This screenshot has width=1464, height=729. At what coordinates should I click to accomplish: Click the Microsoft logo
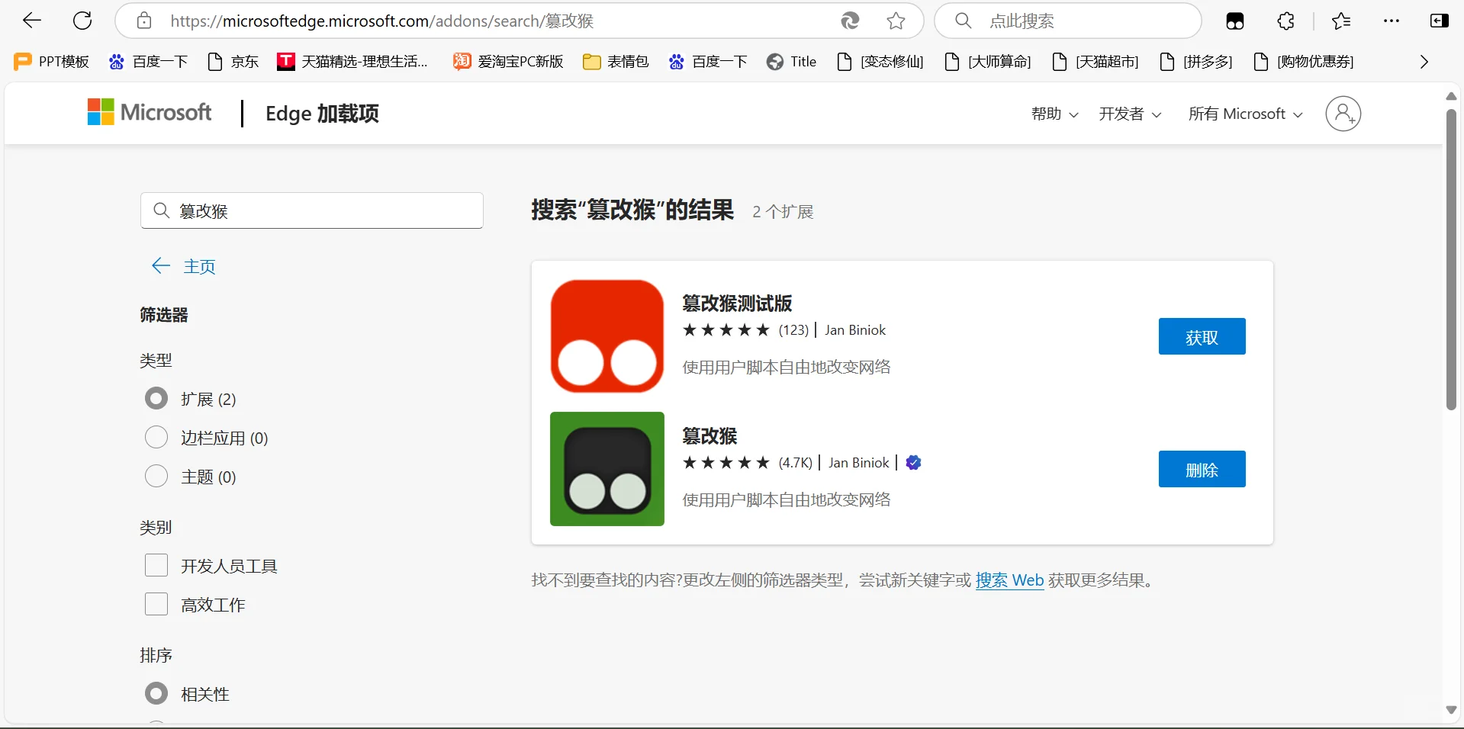149,113
